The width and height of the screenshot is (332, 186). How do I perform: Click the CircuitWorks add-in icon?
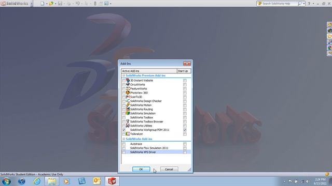pyautogui.click(x=128, y=84)
